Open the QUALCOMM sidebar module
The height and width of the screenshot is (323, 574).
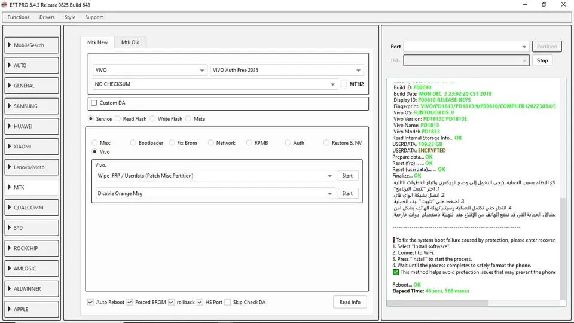coord(32,208)
